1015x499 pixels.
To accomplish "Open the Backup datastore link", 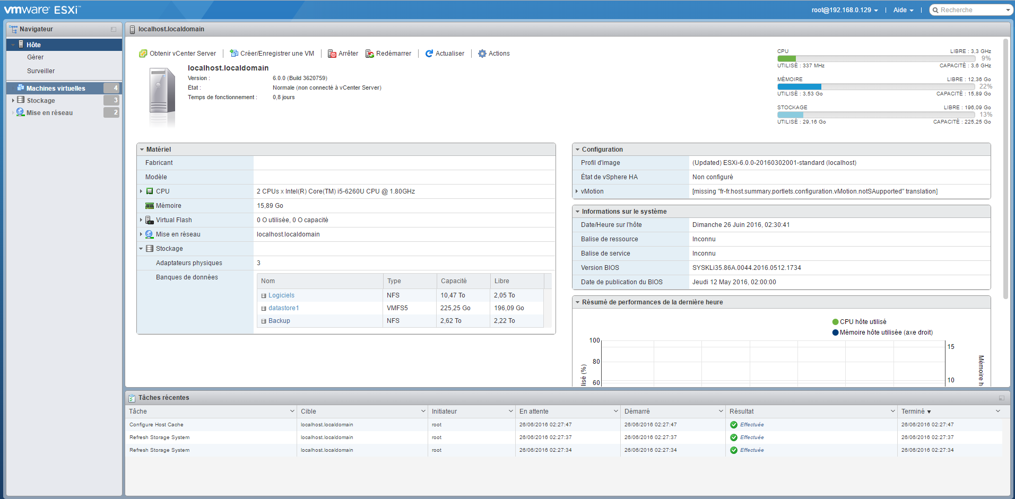I will [x=279, y=321].
